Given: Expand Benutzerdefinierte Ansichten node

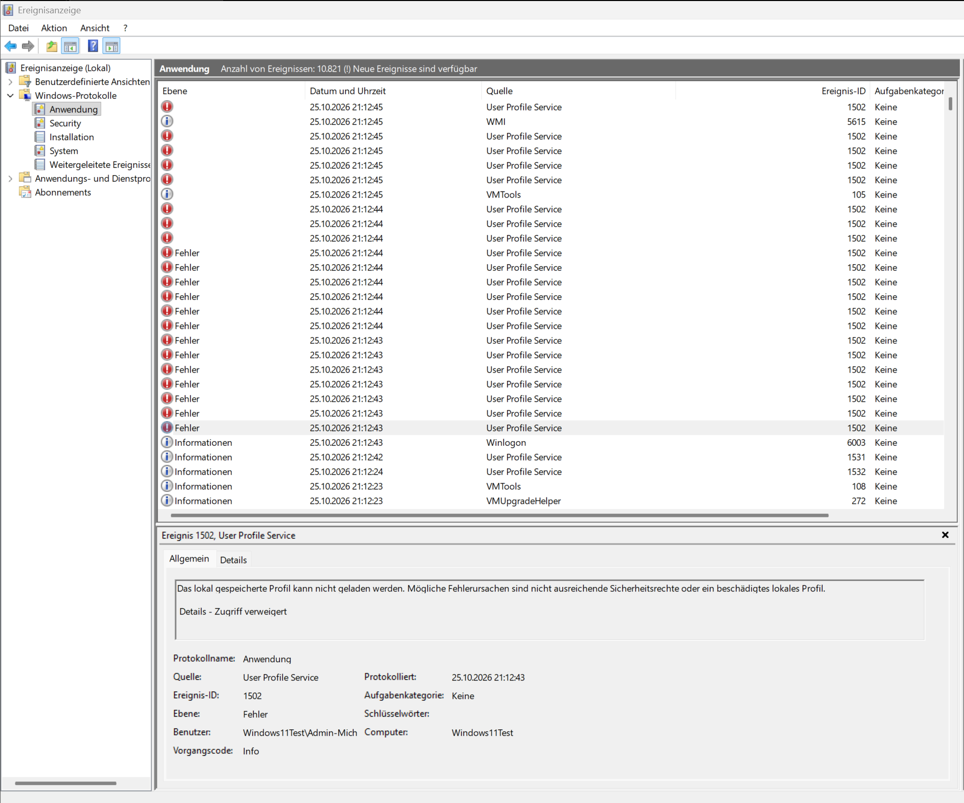Looking at the screenshot, I should pyautogui.click(x=10, y=82).
